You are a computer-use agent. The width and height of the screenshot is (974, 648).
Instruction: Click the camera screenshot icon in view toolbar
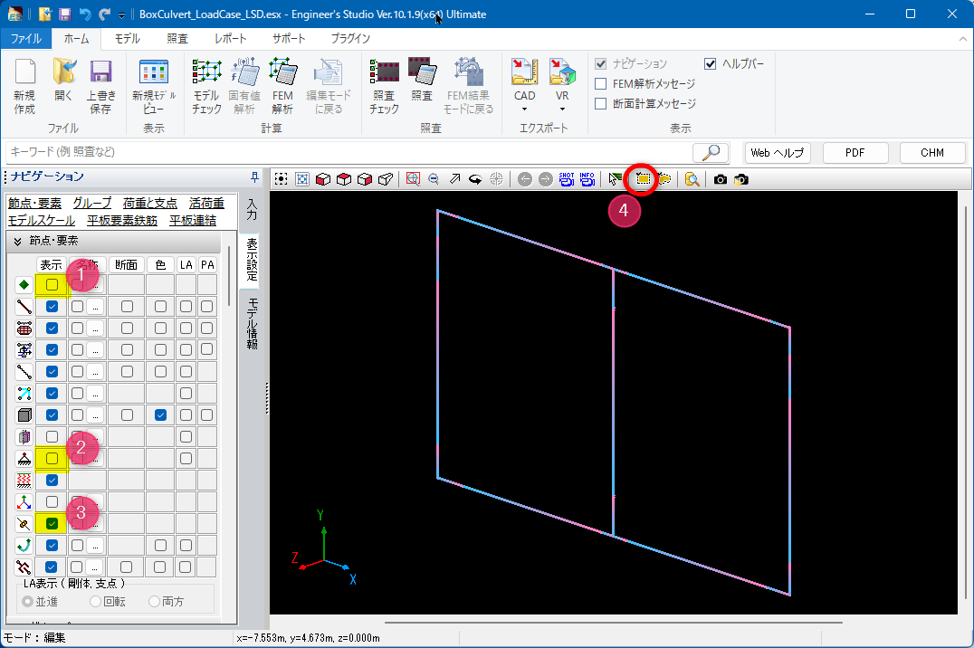721,179
